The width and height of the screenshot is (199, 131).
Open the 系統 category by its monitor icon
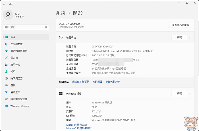tap(6, 37)
